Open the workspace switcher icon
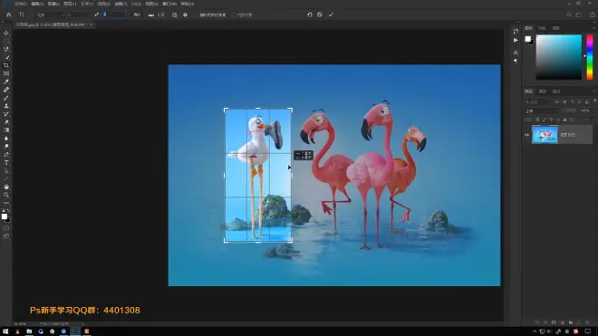 click(579, 14)
